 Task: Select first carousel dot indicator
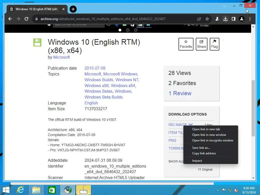point(120,30)
